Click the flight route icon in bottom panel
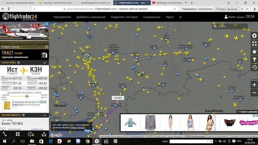Screen dimensions: 258x145 tap(5, 134)
